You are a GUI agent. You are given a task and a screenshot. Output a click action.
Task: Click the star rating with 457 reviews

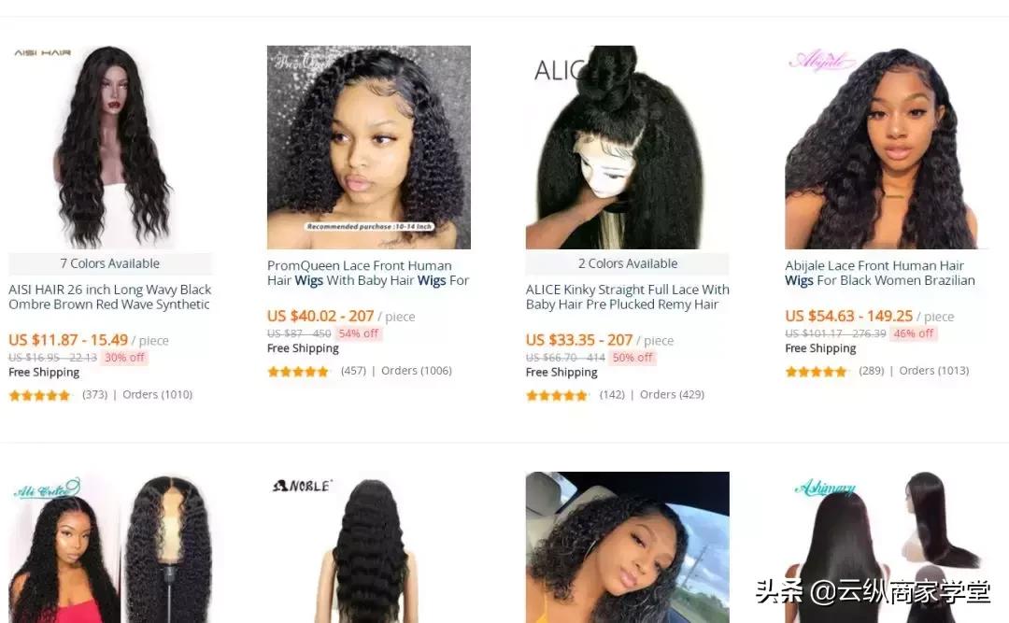click(299, 372)
